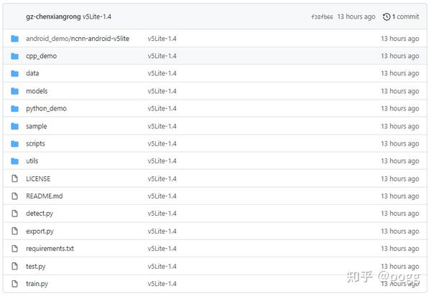Click v5Lite-1.4 commit message in header
This screenshot has height=296, width=431.
click(x=97, y=16)
